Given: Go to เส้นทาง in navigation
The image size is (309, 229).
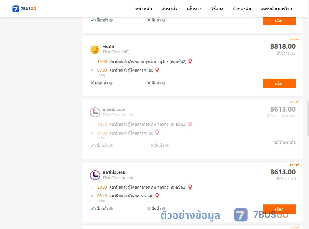Looking at the screenshot, I should tap(194, 9).
